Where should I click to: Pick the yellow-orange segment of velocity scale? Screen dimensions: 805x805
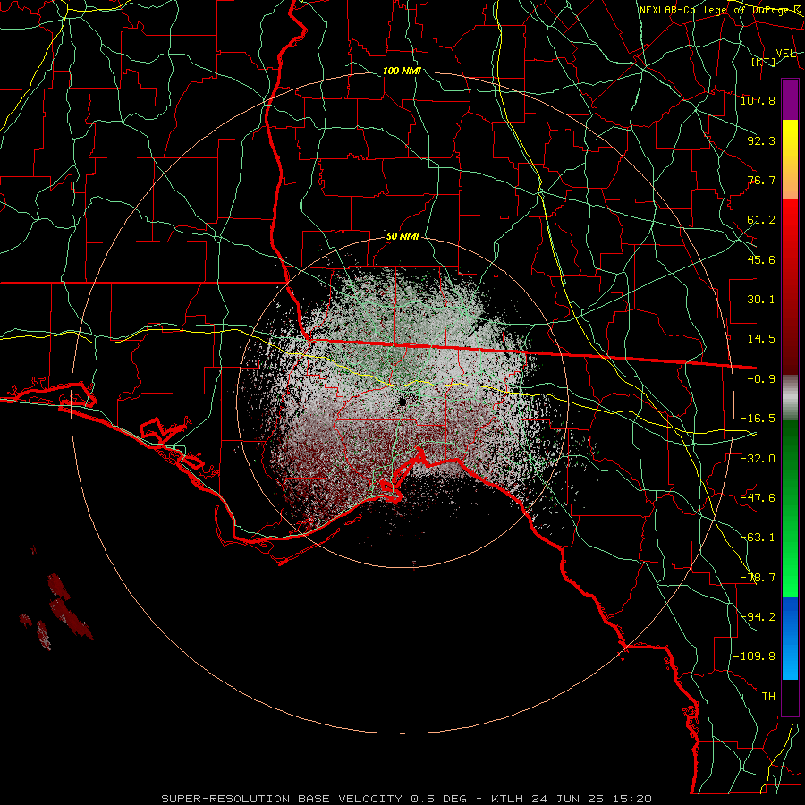(x=790, y=159)
